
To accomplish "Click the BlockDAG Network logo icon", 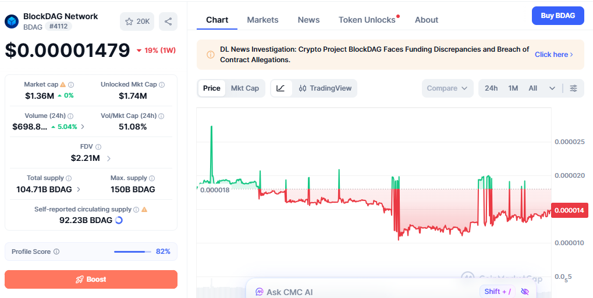I will tap(11, 21).
